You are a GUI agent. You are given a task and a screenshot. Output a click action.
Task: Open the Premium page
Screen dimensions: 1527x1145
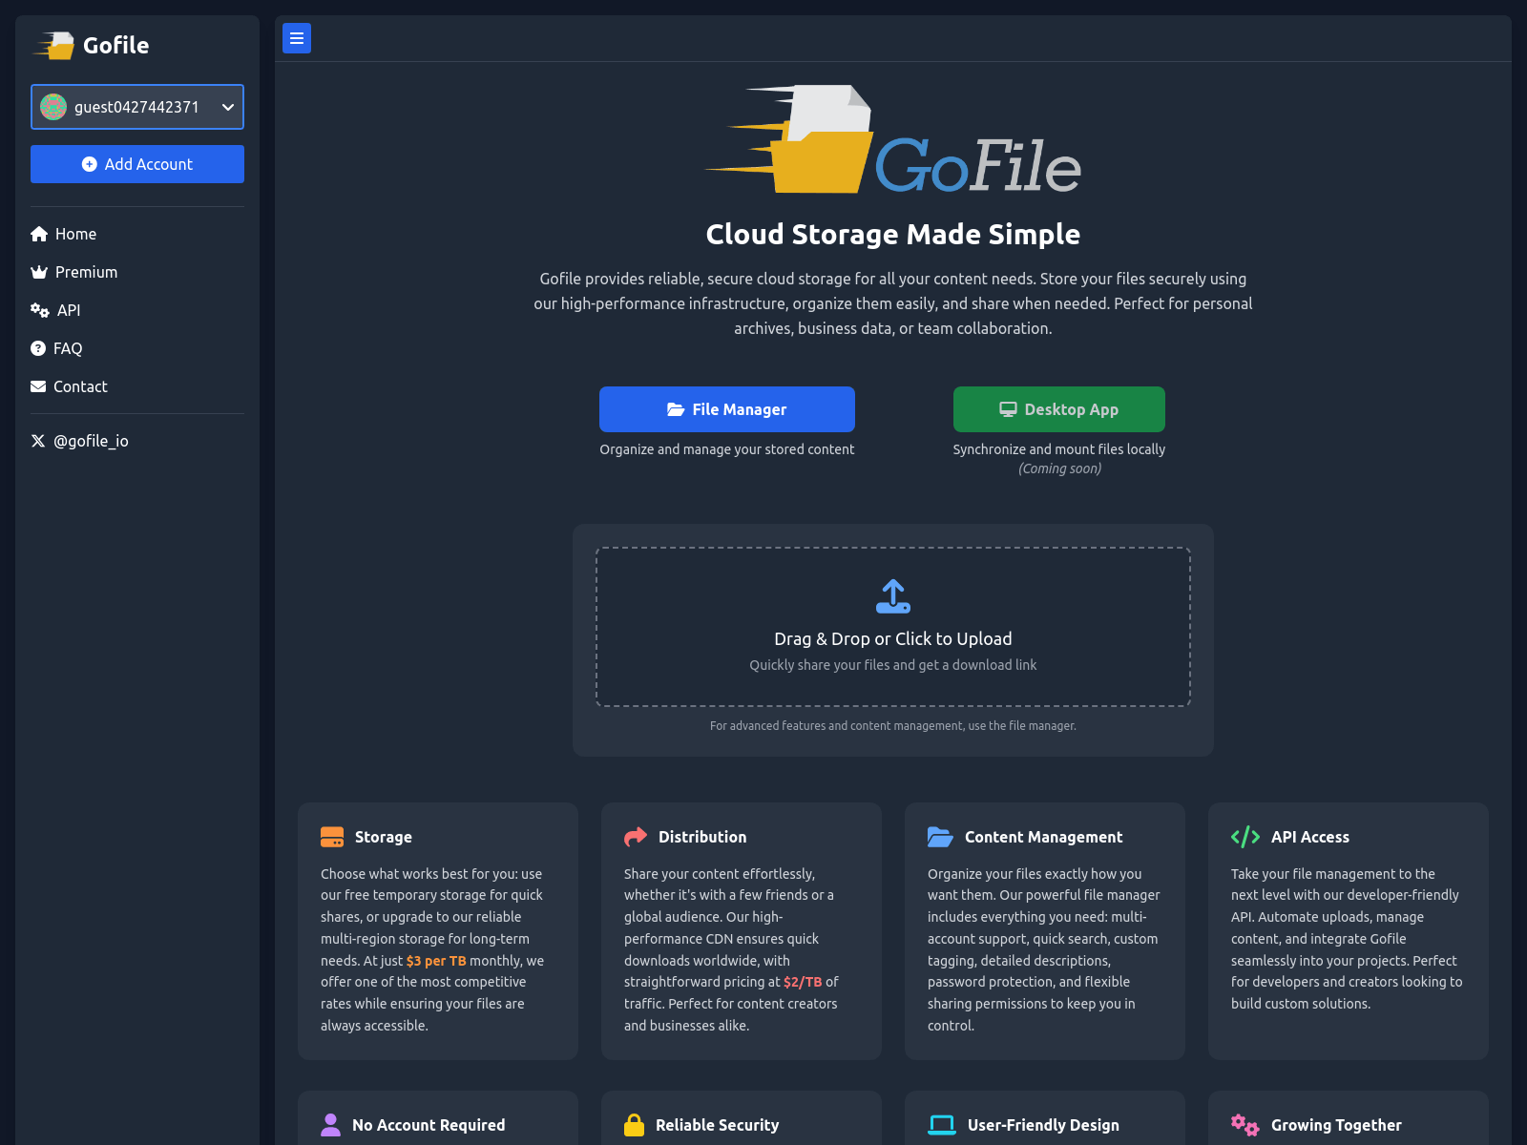[74, 272]
